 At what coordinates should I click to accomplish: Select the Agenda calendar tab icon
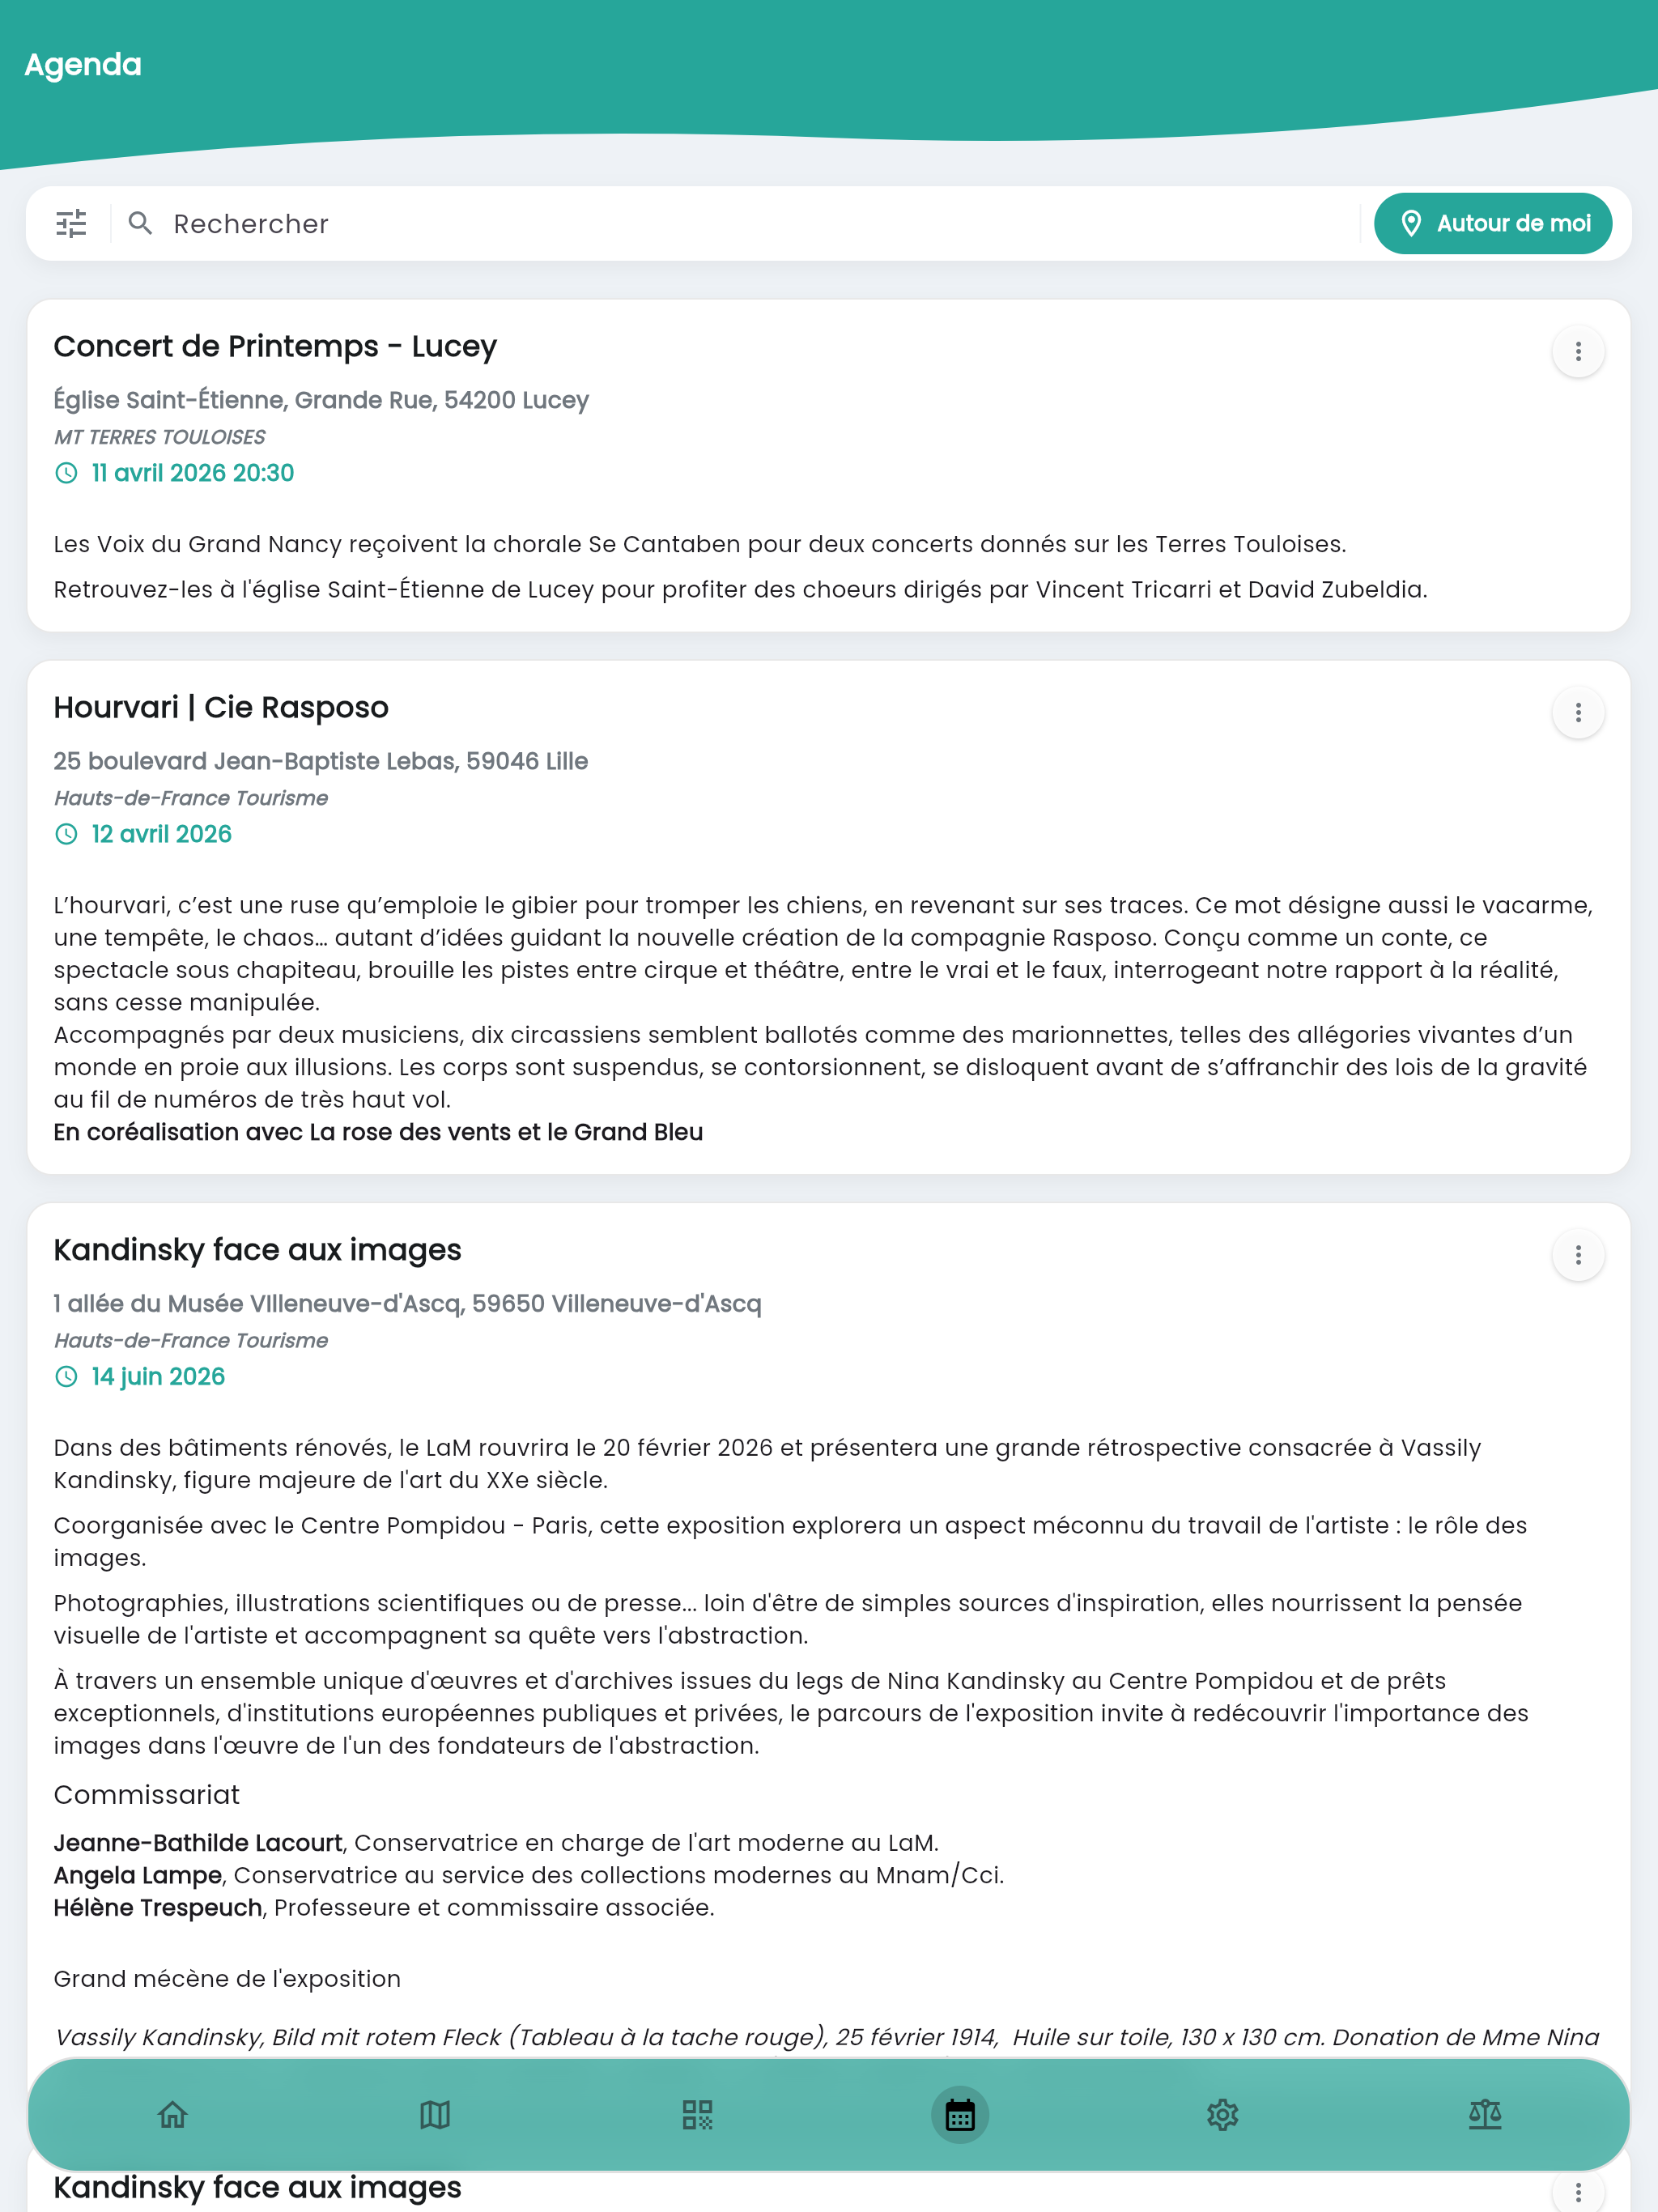coord(960,2115)
